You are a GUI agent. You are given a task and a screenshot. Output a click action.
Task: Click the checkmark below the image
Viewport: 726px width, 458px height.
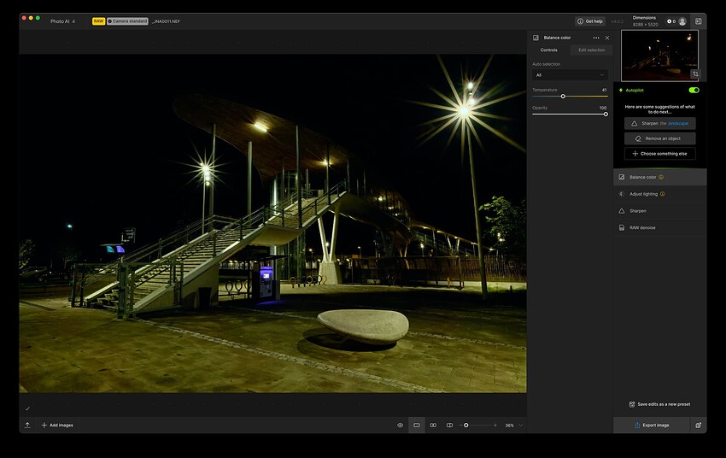pos(27,408)
